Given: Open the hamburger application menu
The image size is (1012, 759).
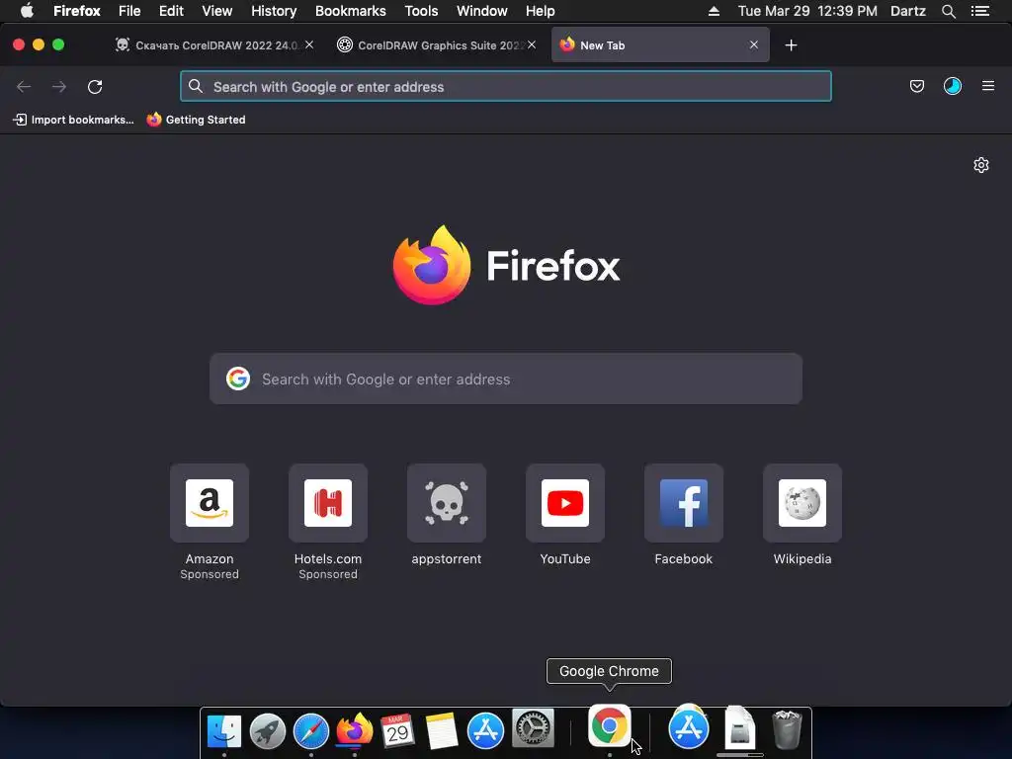Looking at the screenshot, I should click(x=988, y=86).
